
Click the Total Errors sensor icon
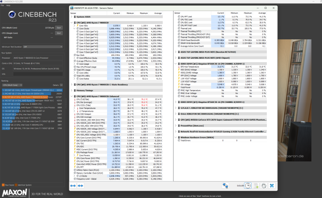click(x=179, y=141)
